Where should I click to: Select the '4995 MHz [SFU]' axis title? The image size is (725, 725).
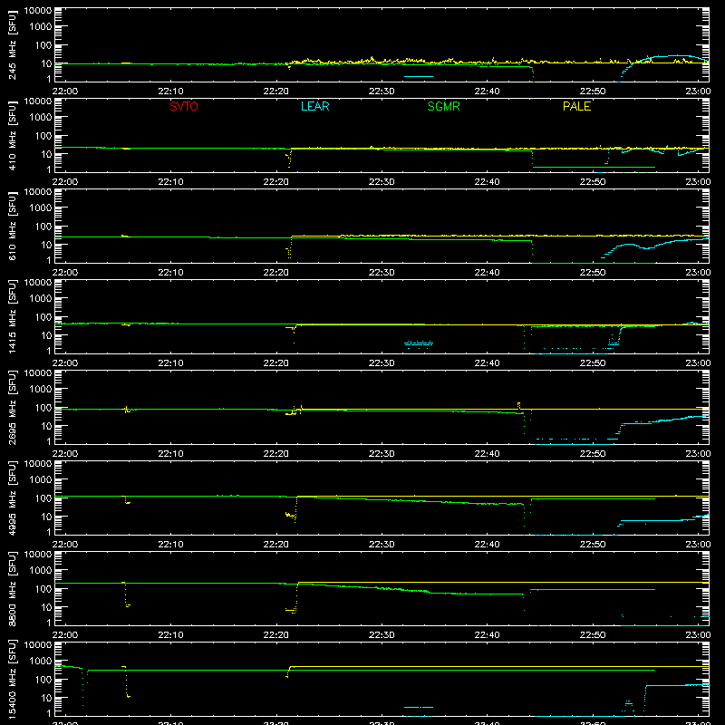[13, 498]
